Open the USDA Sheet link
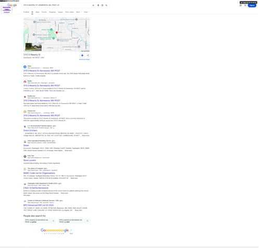This screenshot has height=248, width=260. (26, 145)
